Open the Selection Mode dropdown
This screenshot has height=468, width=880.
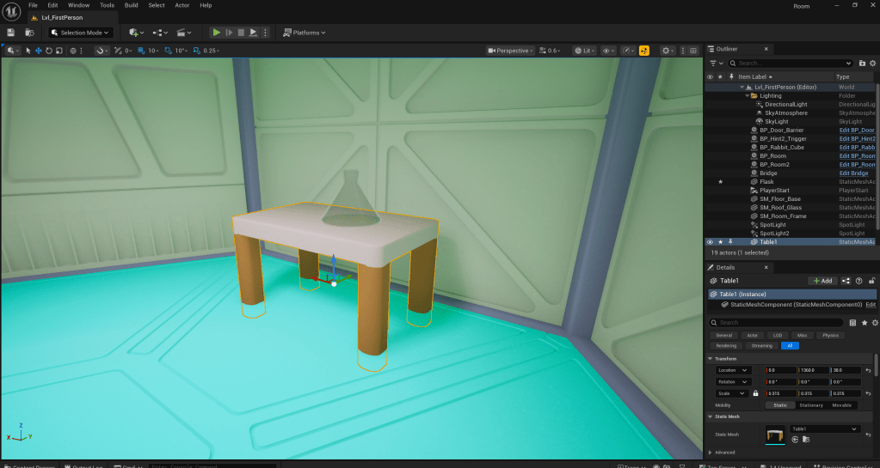[x=81, y=33]
